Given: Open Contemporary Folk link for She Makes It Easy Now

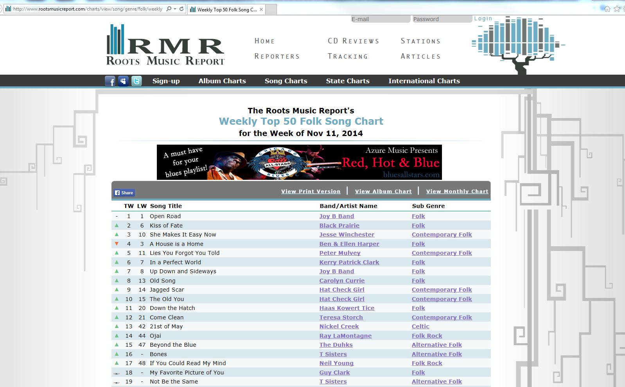Looking at the screenshot, I should [x=442, y=235].
